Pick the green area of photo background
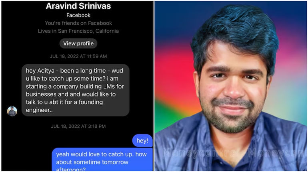 pos(167,114)
